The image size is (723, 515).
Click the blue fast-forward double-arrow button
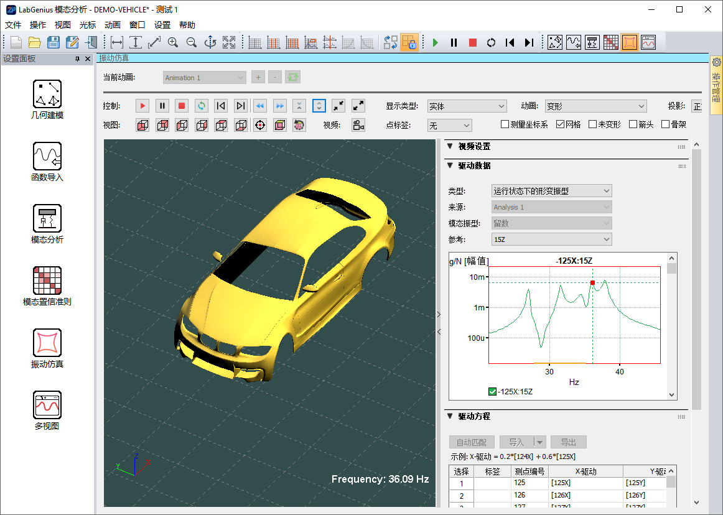[x=280, y=106]
